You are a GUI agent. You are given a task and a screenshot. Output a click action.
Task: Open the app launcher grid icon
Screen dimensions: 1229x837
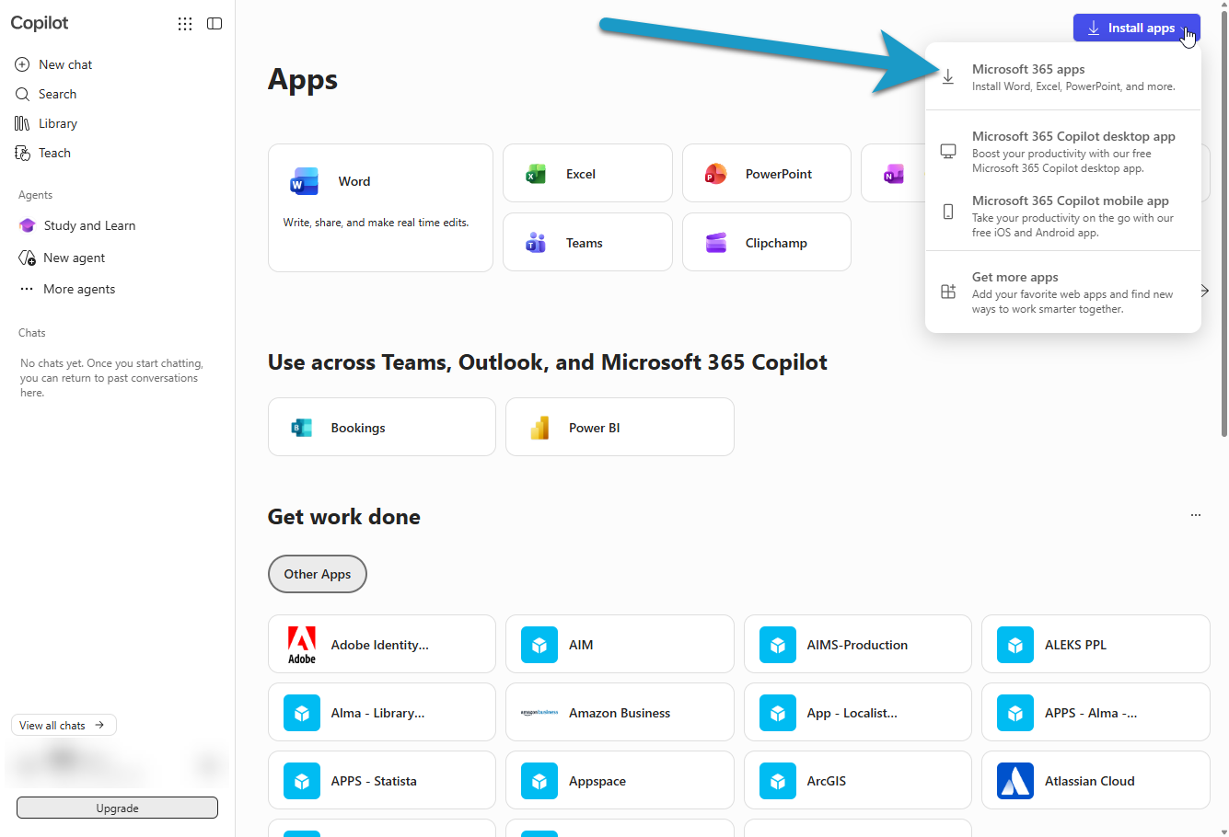tap(185, 24)
